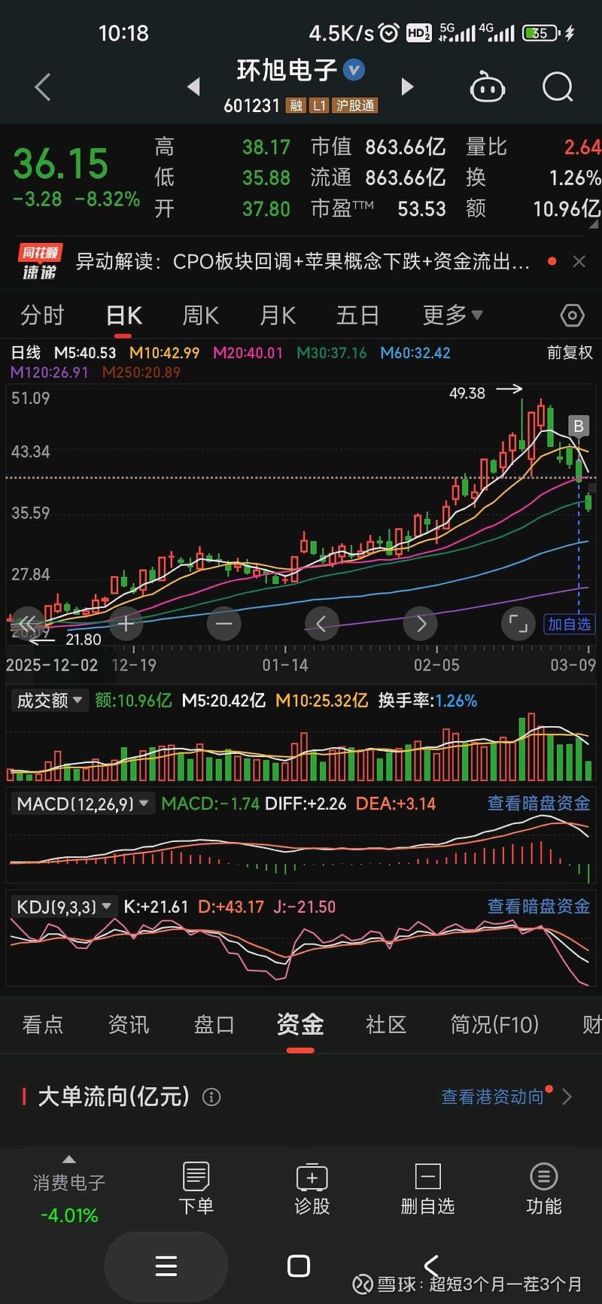Open 社区 tab

pos(386,1024)
